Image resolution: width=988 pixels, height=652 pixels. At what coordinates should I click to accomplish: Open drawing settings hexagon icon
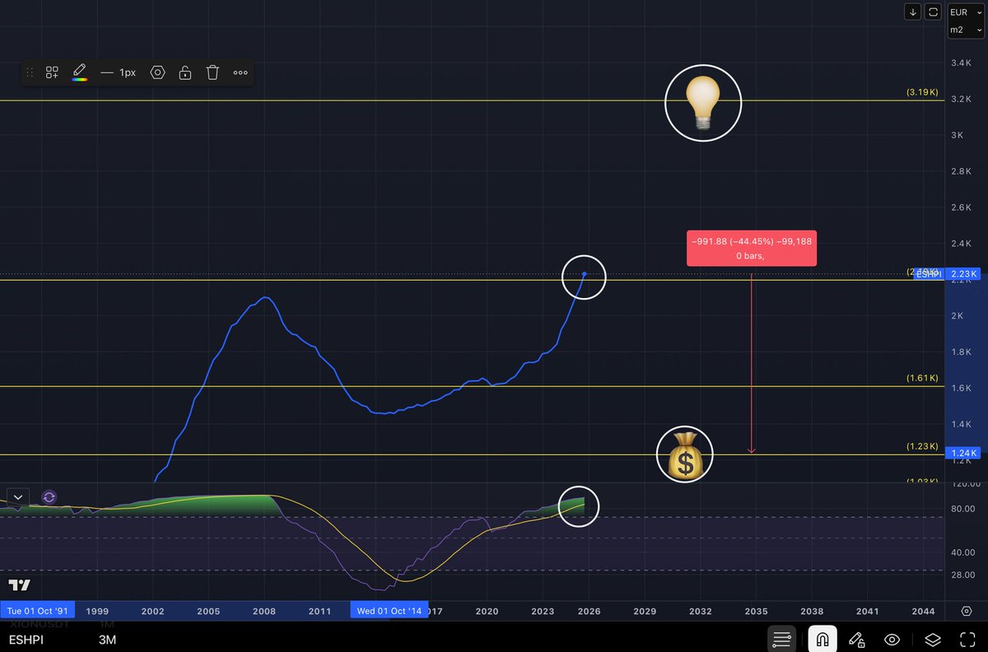[x=158, y=72]
